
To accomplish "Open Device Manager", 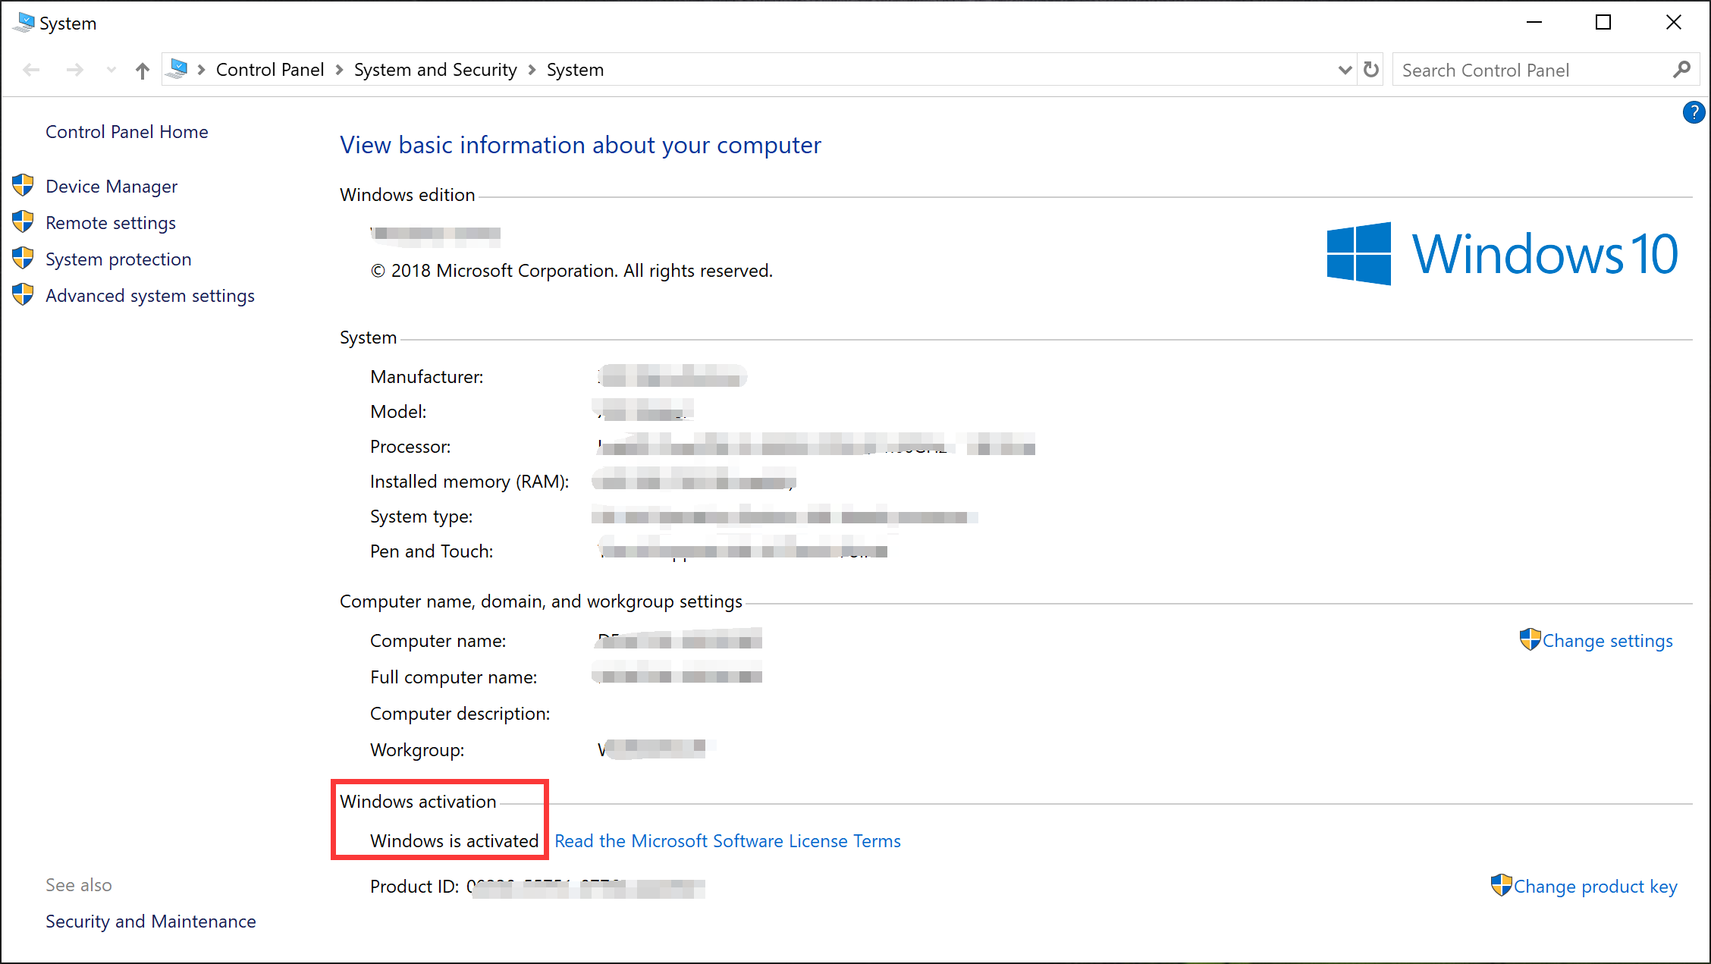I will pos(111,185).
